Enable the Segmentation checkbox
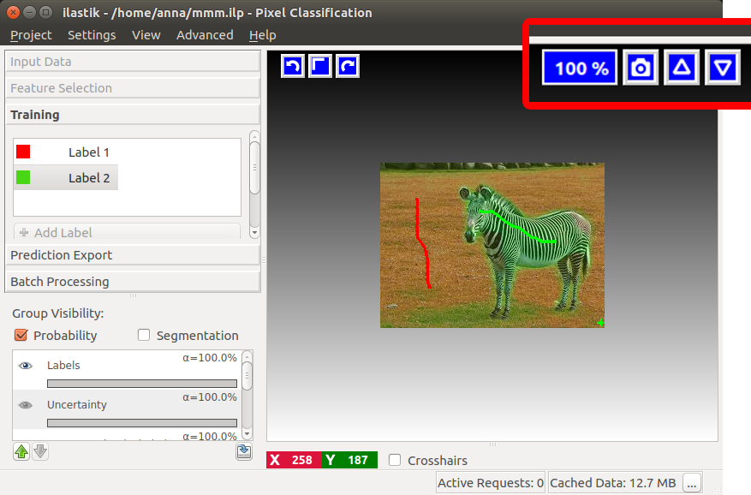 click(144, 336)
